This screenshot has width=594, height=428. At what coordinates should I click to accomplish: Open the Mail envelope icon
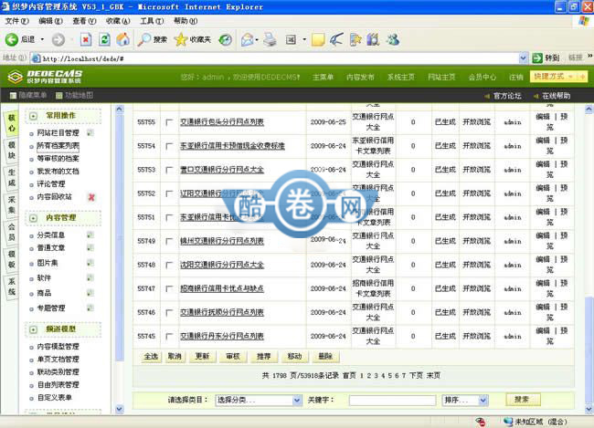tap(248, 39)
